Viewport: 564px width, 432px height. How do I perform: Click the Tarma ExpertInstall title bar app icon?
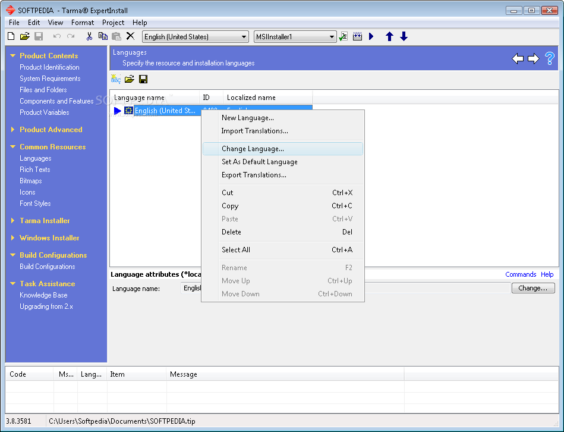pos(11,10)
